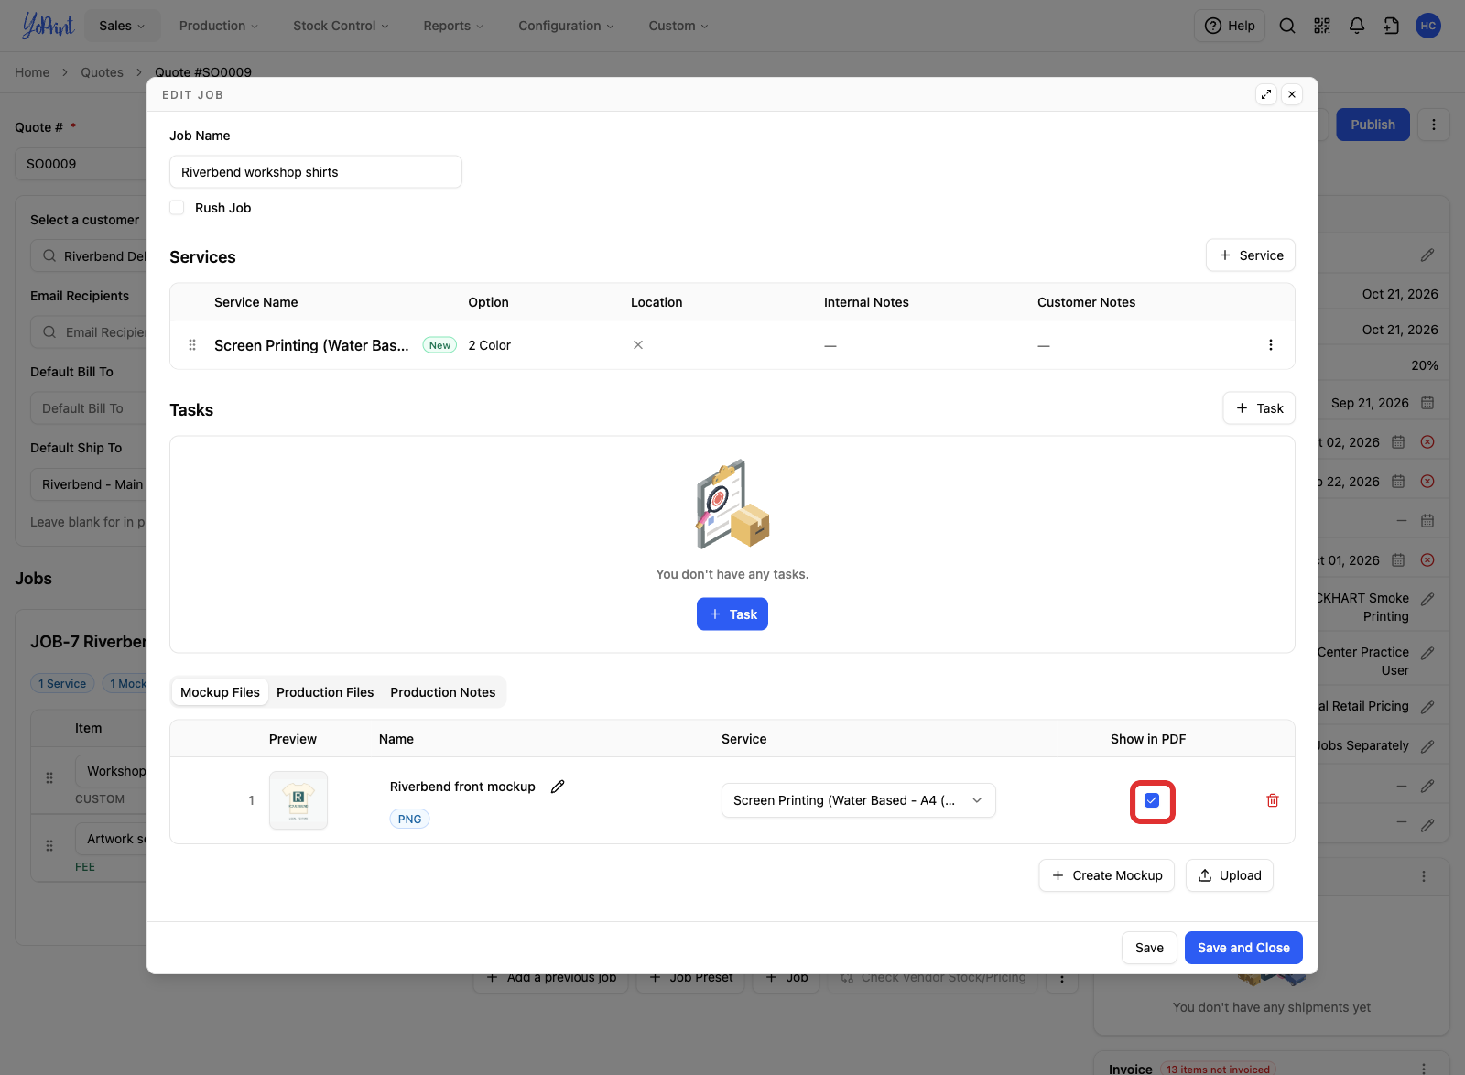This screenshot has height=1075, width=1465.
Task: Open calendar picker for Sep 21, 2026
Action: point(1427,403)
